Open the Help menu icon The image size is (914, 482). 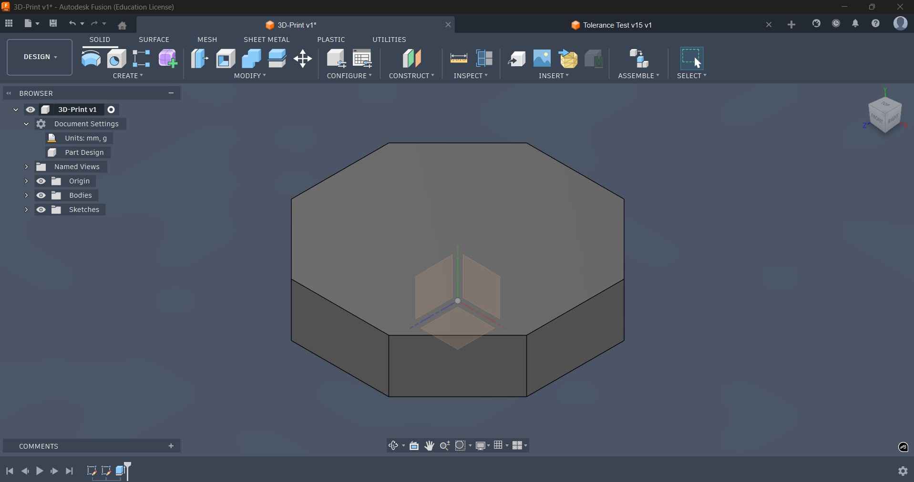point(876,23)
